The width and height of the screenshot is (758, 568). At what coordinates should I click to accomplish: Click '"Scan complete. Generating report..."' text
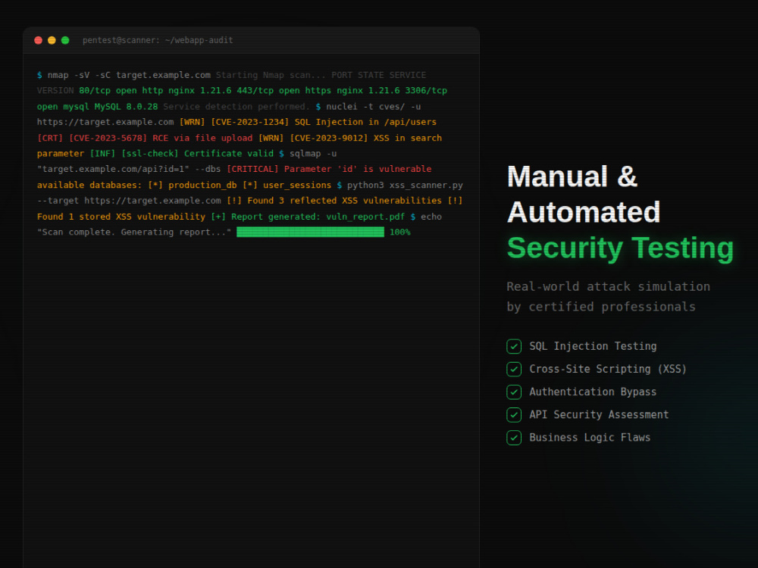tap(134, 233)
